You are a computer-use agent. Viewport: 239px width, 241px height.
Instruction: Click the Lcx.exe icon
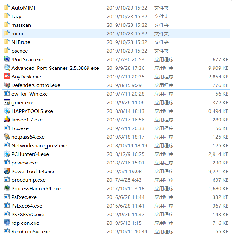[x=7, y=128]
